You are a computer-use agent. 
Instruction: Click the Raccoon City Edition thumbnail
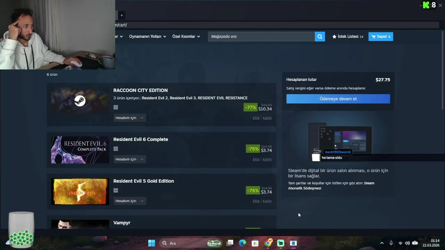80,101
